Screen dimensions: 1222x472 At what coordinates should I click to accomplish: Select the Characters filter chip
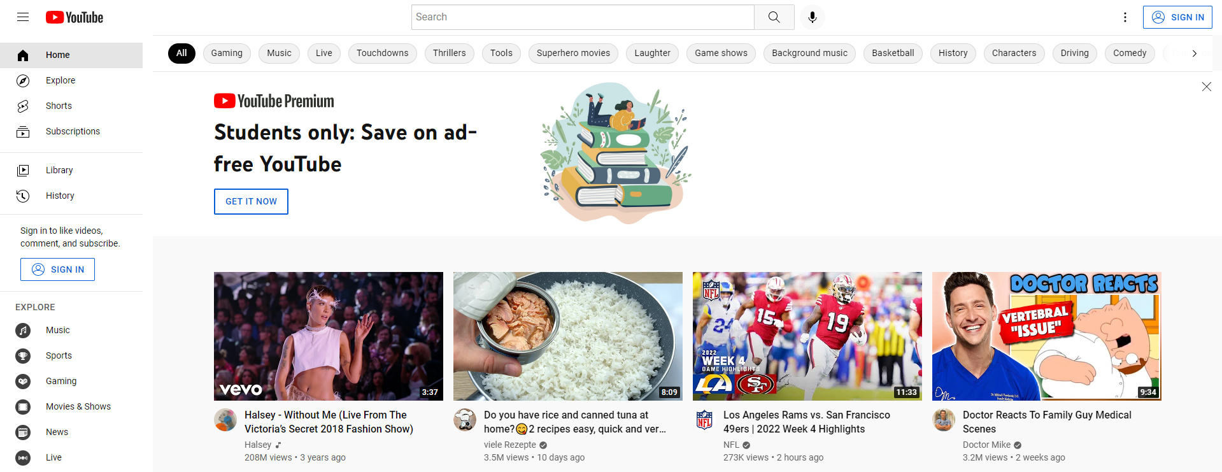click(1014, 54)
